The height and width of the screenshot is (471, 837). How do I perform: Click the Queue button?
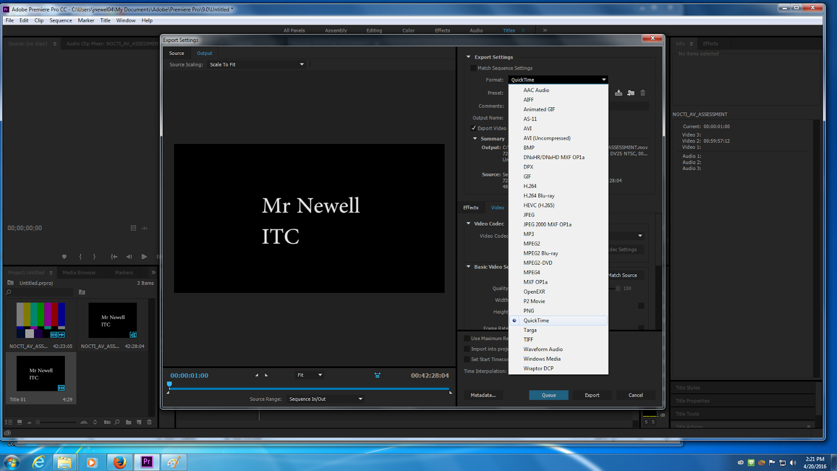[549, 395]
